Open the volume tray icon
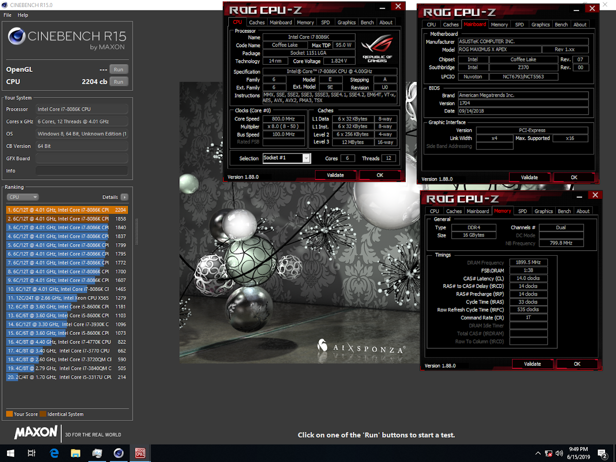Screen dimensions: 616x462 559,454
